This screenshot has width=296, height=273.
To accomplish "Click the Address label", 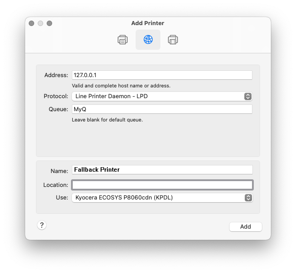I will pos(56,75).
